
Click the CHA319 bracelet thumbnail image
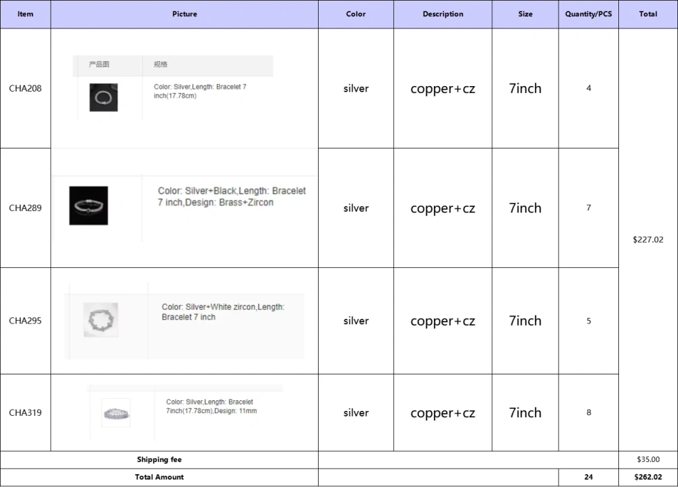click(x=115, y=412)
